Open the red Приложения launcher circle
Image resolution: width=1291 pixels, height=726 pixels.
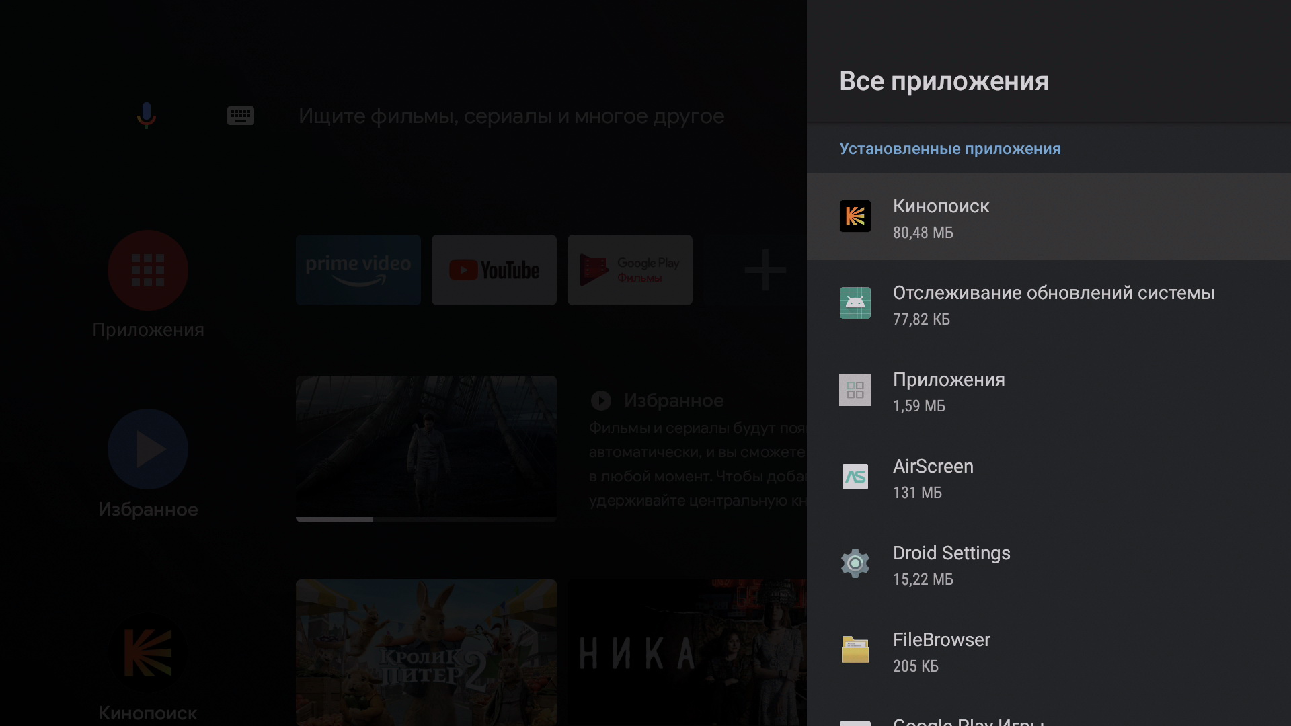point(148,270)
